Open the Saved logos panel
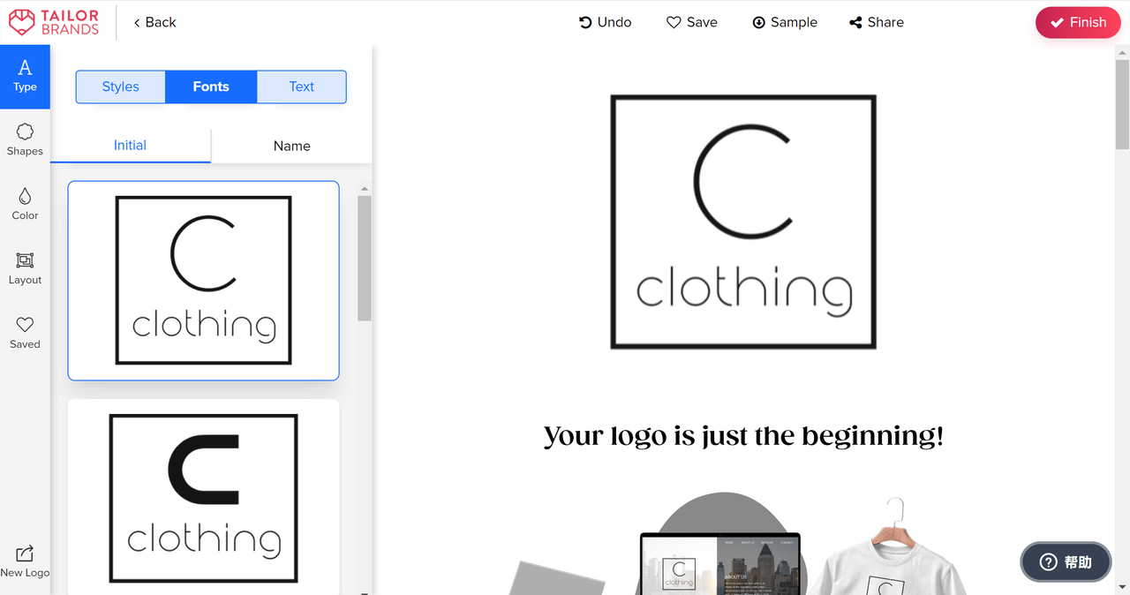This screenshot has width=1130, height=595. [x=25, y=334]
